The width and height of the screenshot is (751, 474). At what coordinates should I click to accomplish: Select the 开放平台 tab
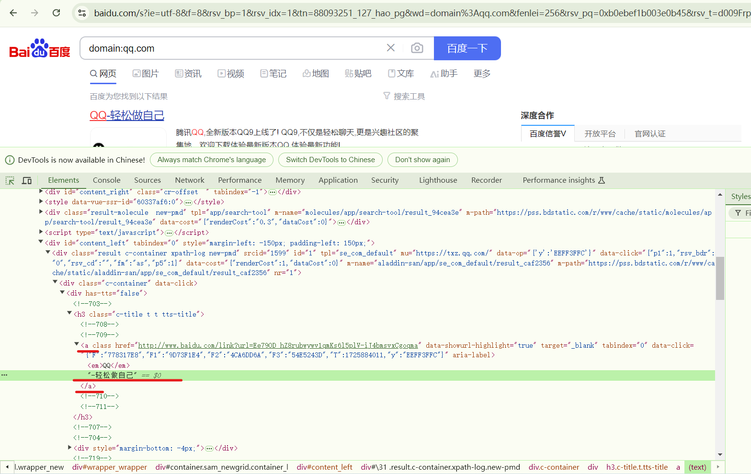tap(600, 133)
